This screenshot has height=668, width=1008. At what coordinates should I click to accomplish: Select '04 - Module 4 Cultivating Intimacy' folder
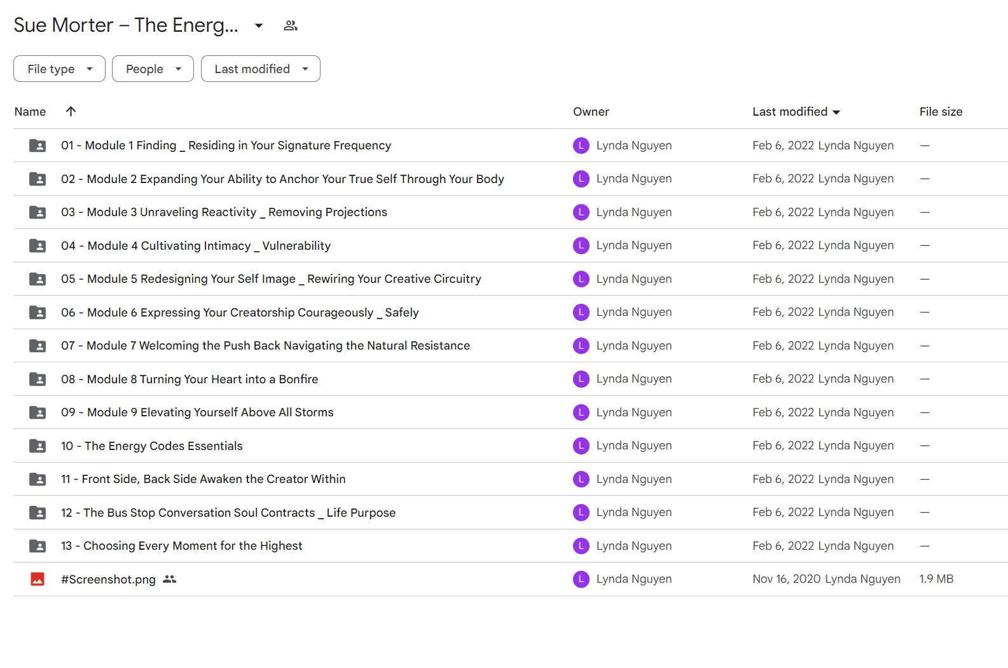pos(196,245)
